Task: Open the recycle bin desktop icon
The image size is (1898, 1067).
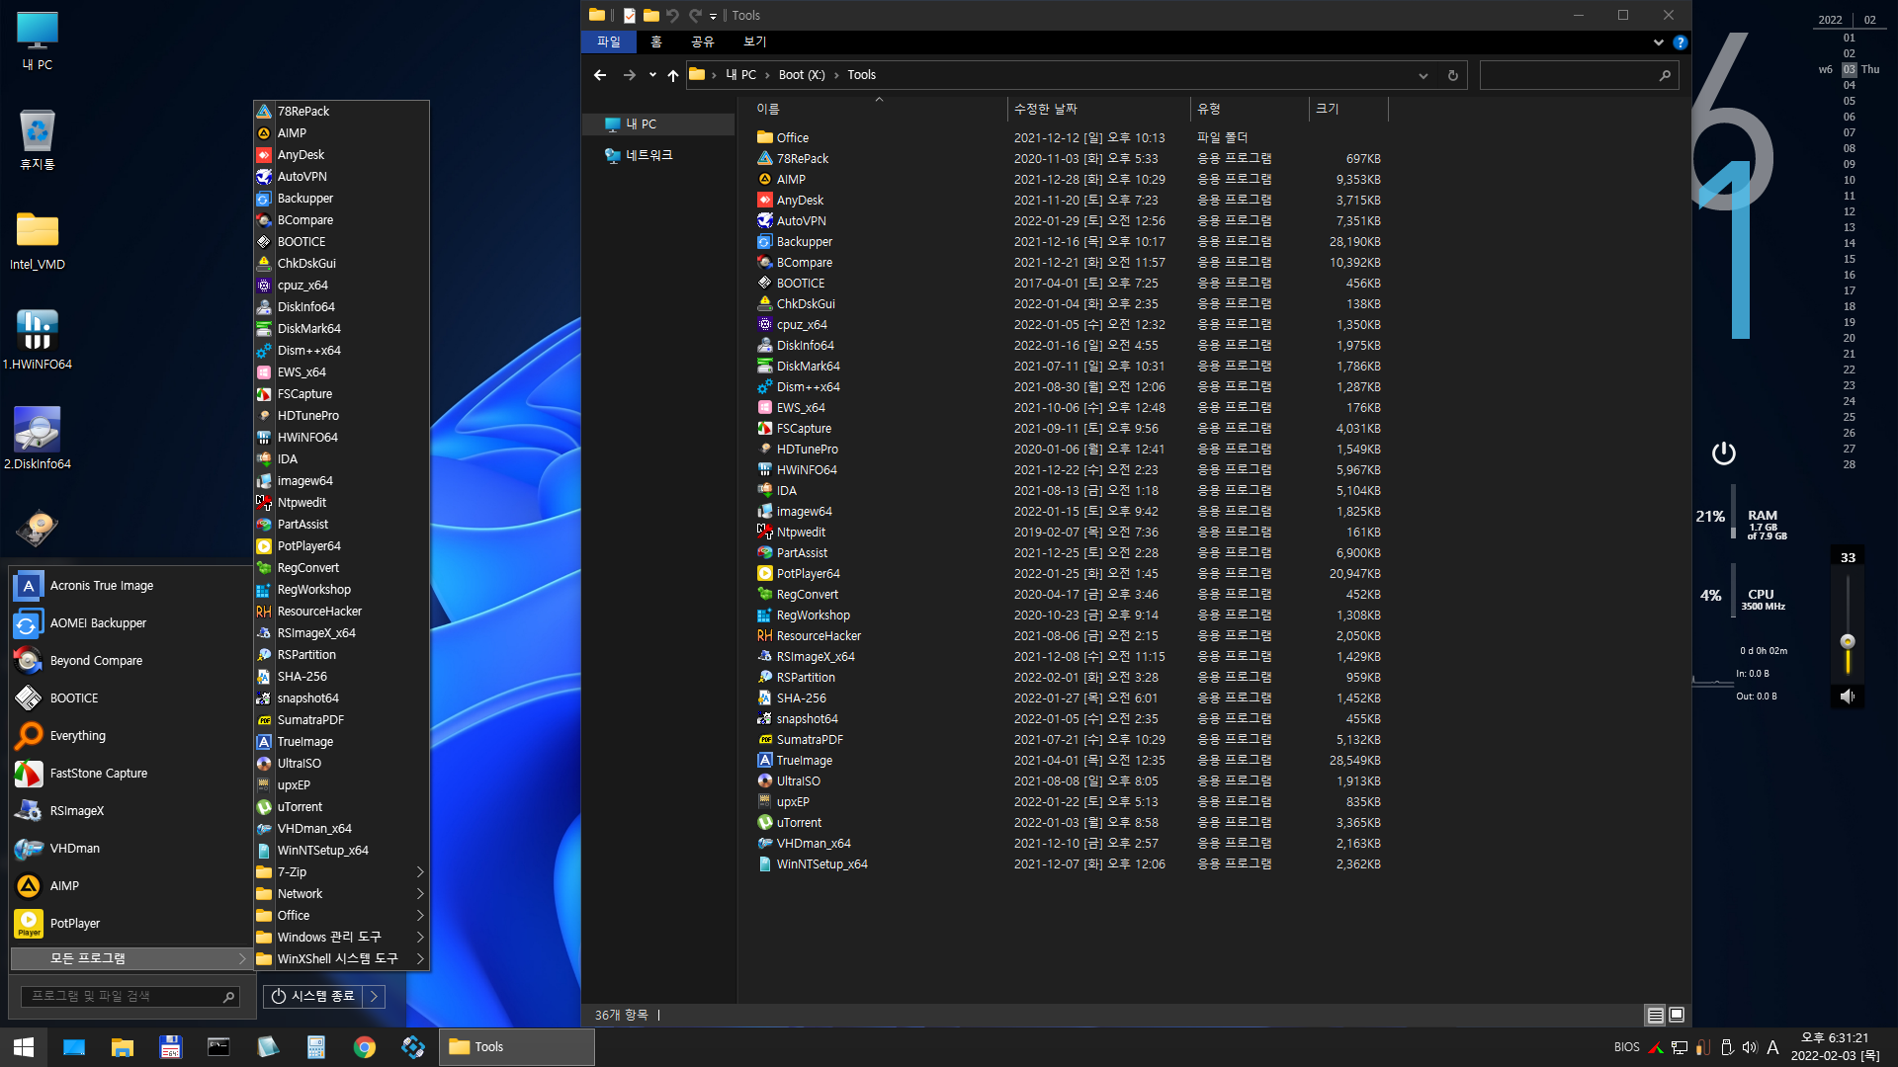Action: click(38, 139)
